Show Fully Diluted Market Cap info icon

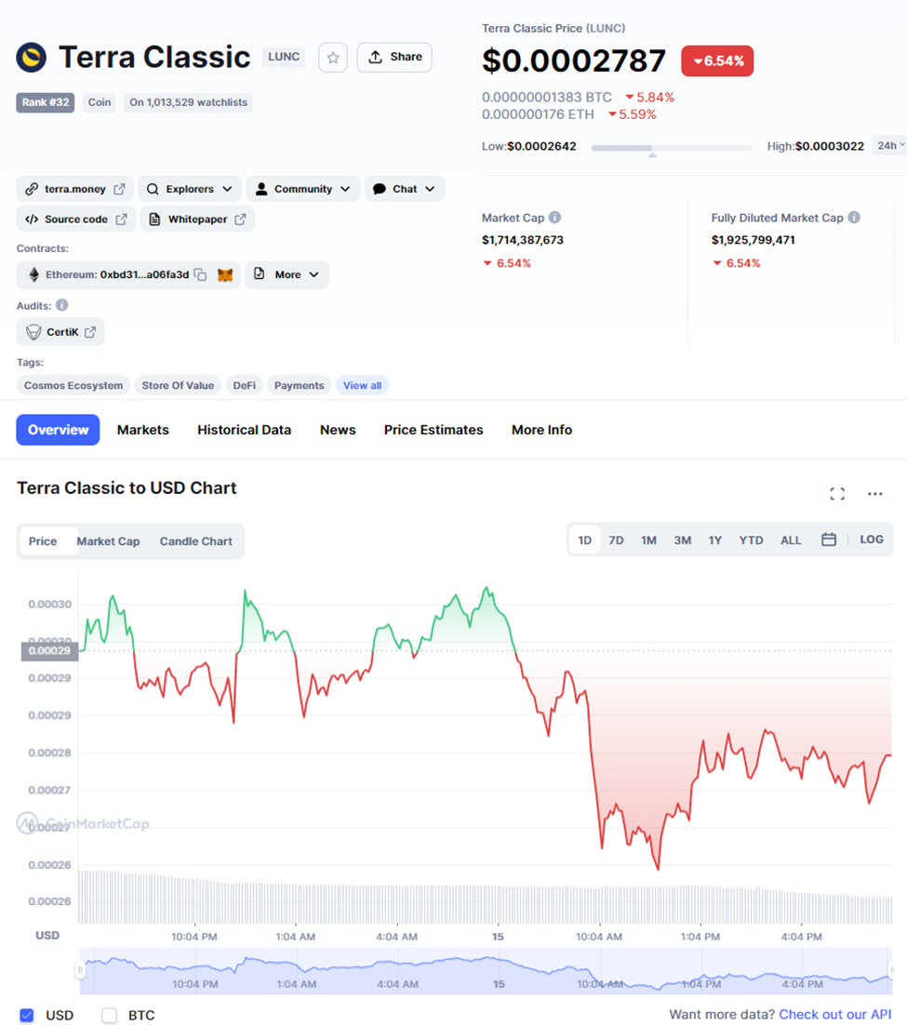(854, 218)
